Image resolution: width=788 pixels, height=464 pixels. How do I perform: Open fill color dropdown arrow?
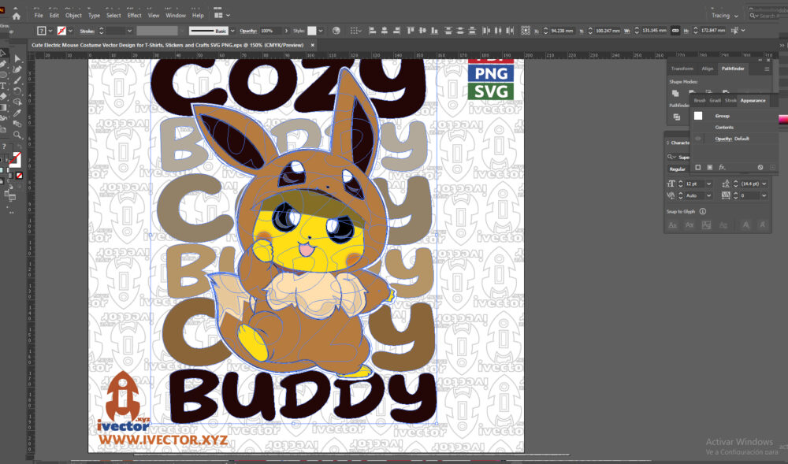tap(50, 31)
